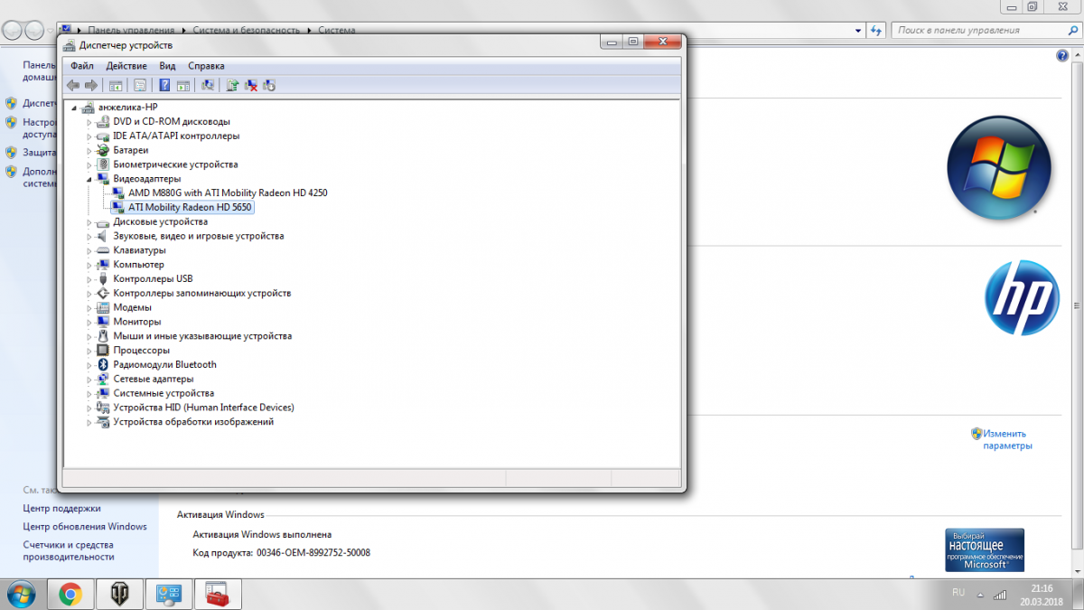
Task: Click the Forward arrow in Device Manager toolbar
Action: (90, 85)
